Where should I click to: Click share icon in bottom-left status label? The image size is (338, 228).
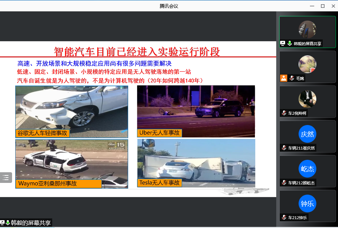tap(2, 223)
